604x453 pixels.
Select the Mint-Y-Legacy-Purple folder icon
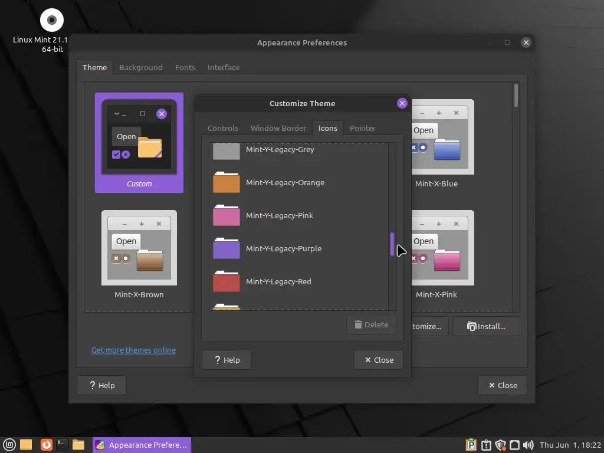pos(226,248)
